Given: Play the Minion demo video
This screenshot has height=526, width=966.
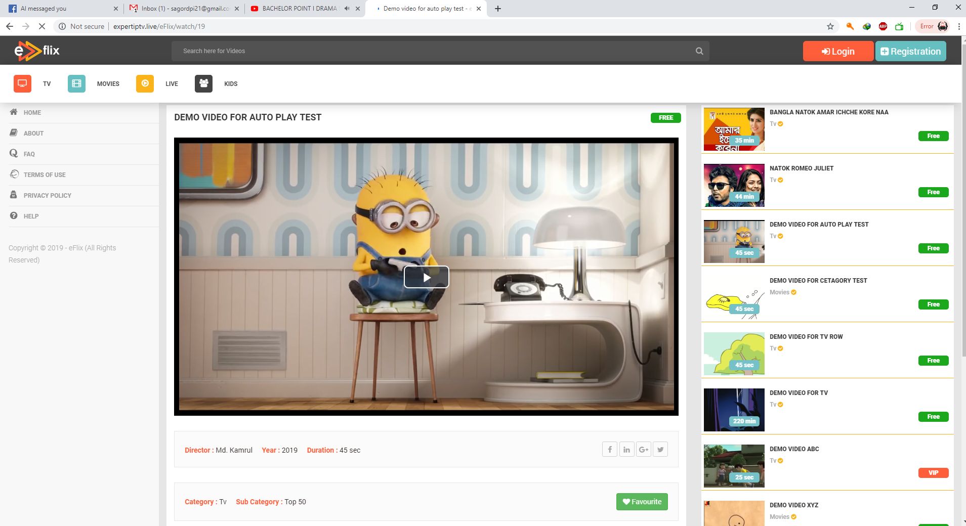Looking at the screenshot, I should point(426,277).
